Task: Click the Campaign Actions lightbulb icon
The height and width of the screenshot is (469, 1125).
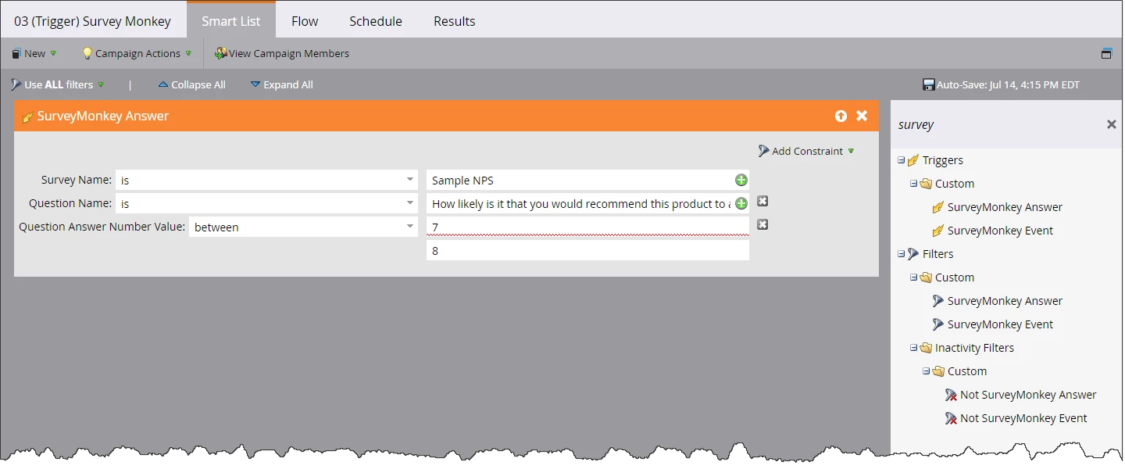Action: [x=87, y=53]
